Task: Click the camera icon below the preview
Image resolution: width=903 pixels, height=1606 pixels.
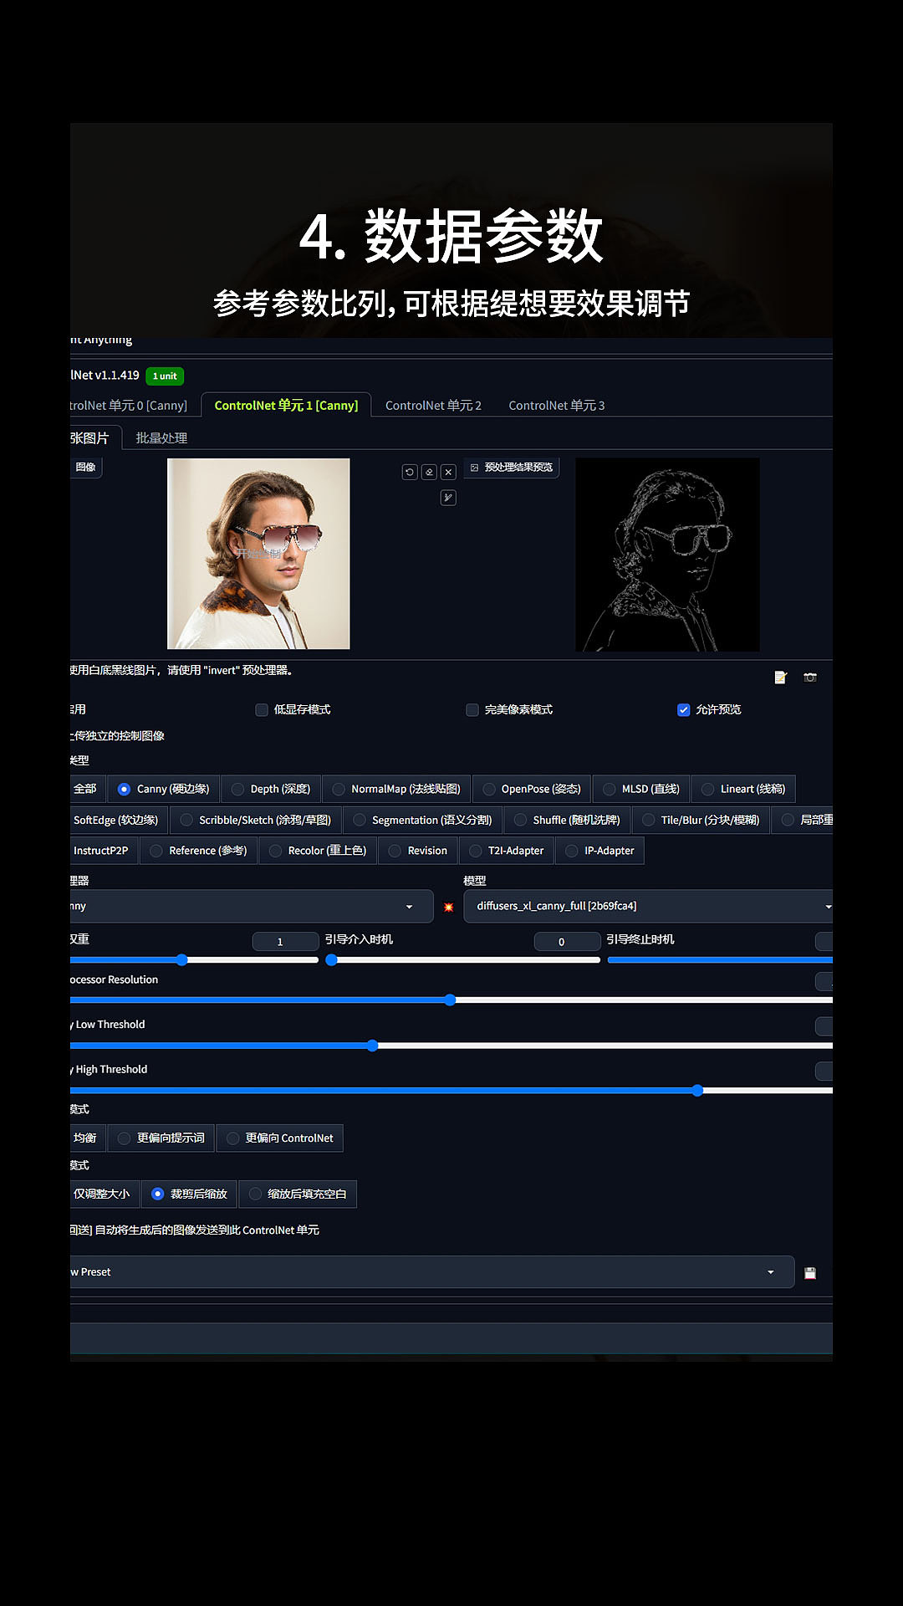Action: tap(810, 678)
